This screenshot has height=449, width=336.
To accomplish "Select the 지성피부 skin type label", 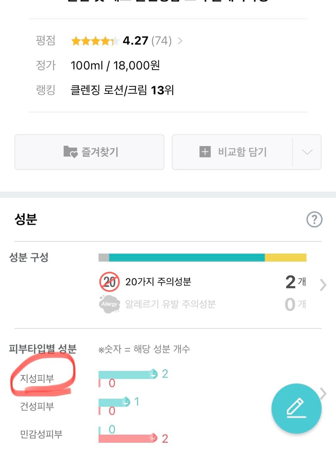I will 37,378.
